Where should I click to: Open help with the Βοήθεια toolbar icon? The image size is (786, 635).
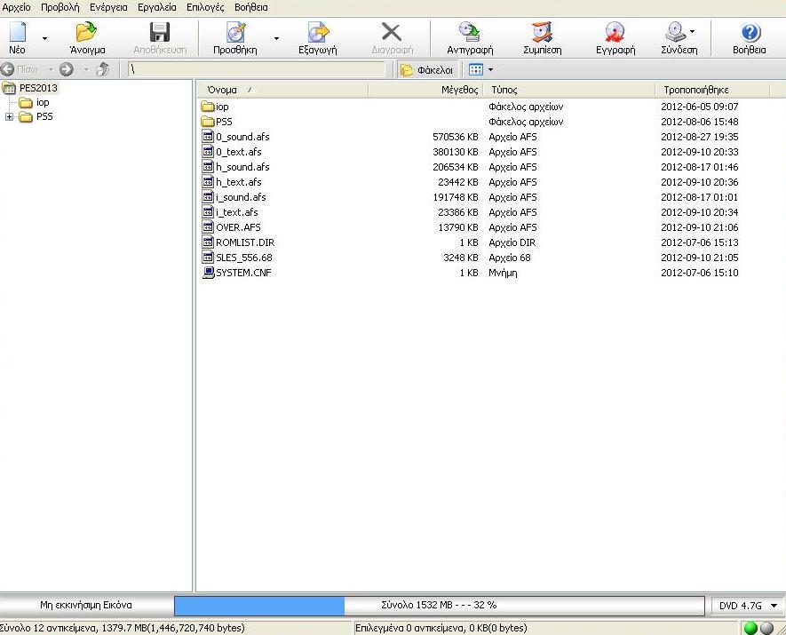pos(750,37)
